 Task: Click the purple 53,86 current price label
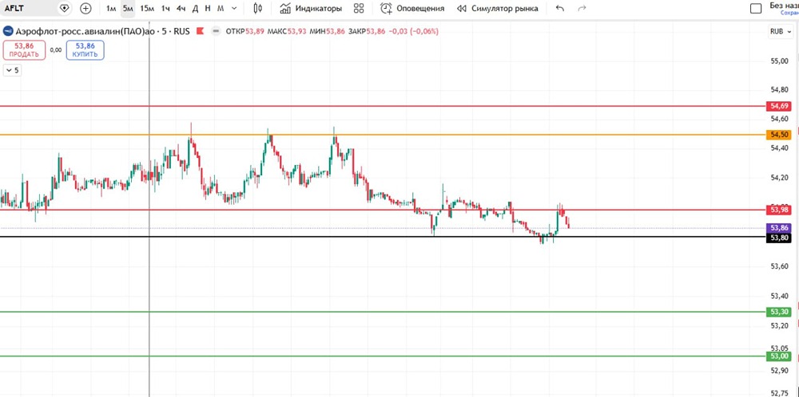tap(780, 228)
